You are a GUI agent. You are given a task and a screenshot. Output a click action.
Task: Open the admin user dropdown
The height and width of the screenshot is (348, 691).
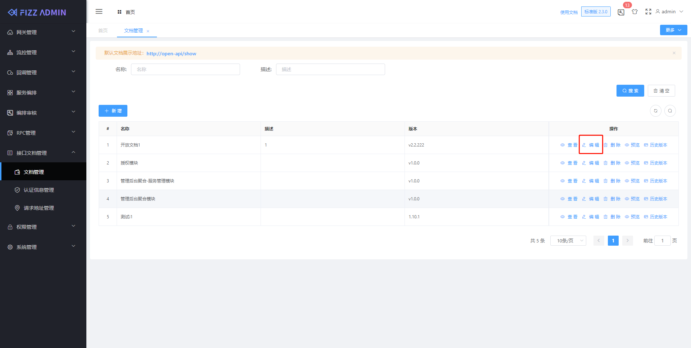(669, 12)
